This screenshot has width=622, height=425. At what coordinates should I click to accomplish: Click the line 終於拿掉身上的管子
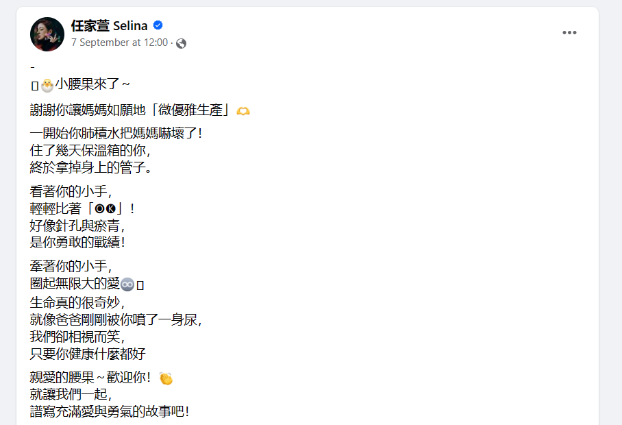pyautogui.click(x=90, y=167)
